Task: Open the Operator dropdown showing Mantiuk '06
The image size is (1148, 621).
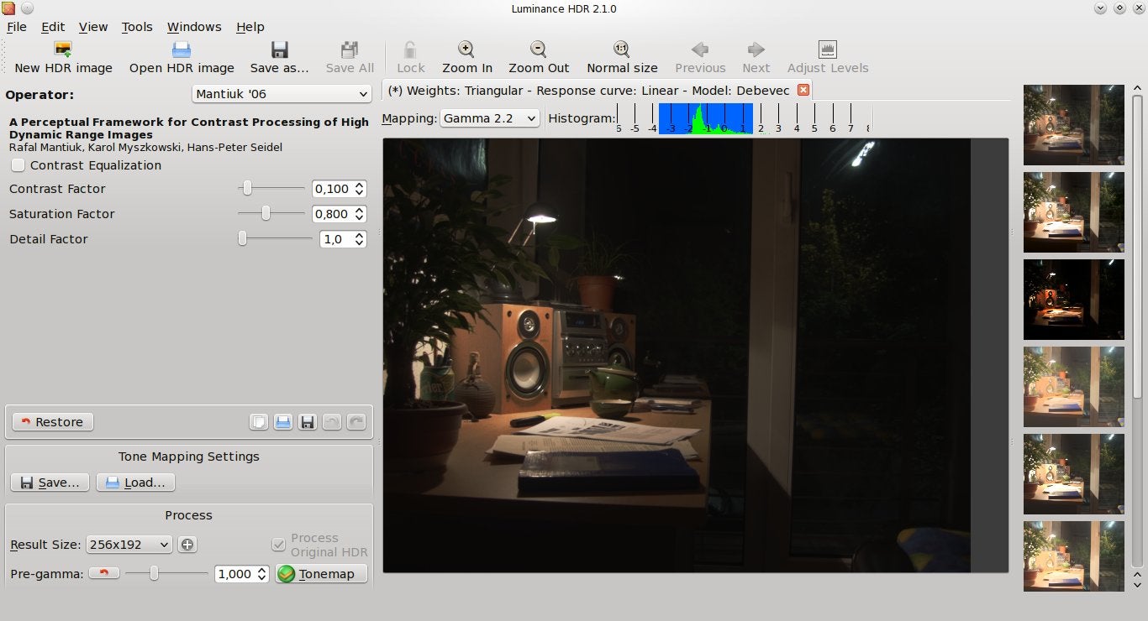Action: click(281, 93)
